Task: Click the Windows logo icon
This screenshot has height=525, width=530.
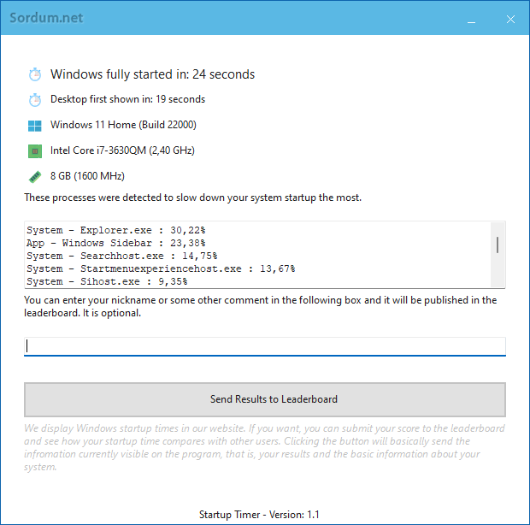Action: coord(35,126)
